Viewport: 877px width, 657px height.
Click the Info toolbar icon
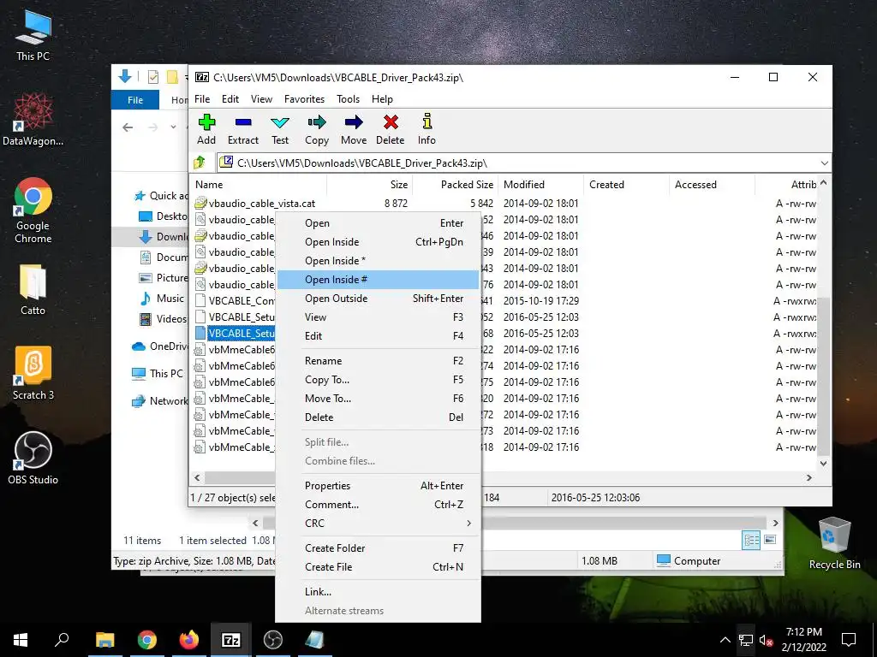tap(427, 130)
